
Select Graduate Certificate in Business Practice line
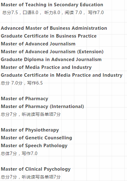(x=49, y=36)
